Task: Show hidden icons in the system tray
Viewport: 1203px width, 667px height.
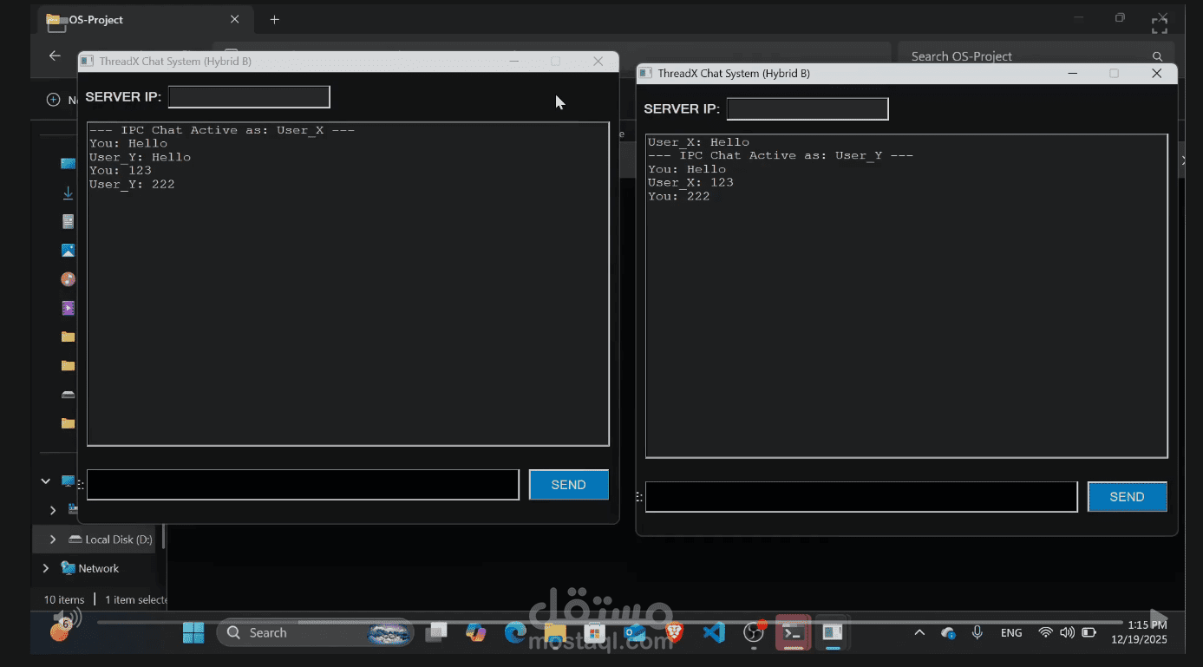Action: coord(918,632)
